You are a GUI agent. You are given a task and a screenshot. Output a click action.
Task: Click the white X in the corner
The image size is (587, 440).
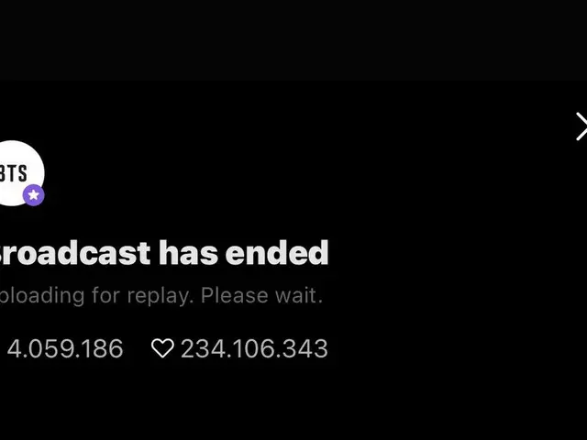pos(581,126)
